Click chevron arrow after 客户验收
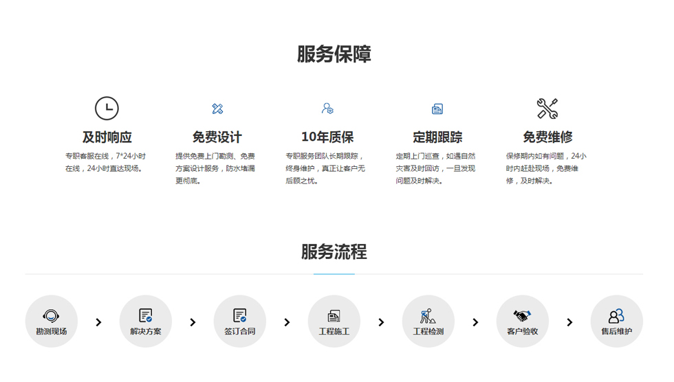Screen dimensions: 674x382 coord(569,322)
